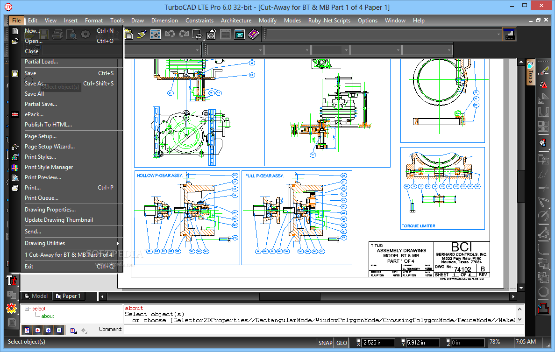Toggle GEO mode in the status bar
The image size is (555, 352).
[x=342, y=343]
